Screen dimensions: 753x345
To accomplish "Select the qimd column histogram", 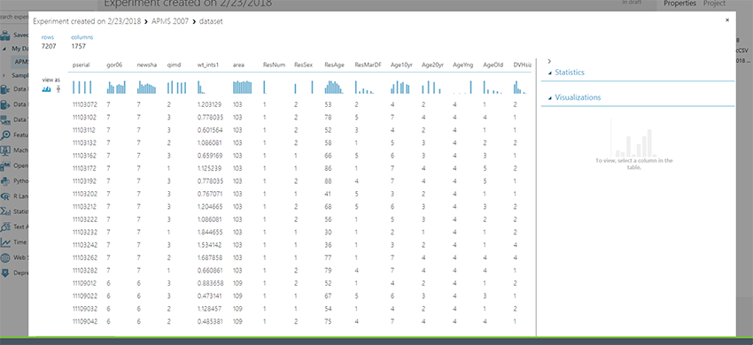I will pyautogui.click(x=176, y=88).
